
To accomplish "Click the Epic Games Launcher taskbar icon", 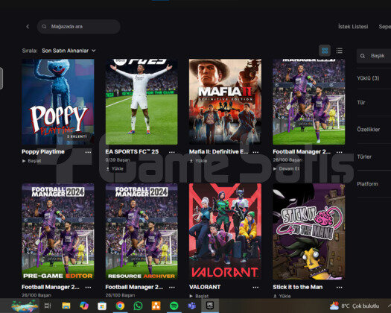I will click(210, 306).
